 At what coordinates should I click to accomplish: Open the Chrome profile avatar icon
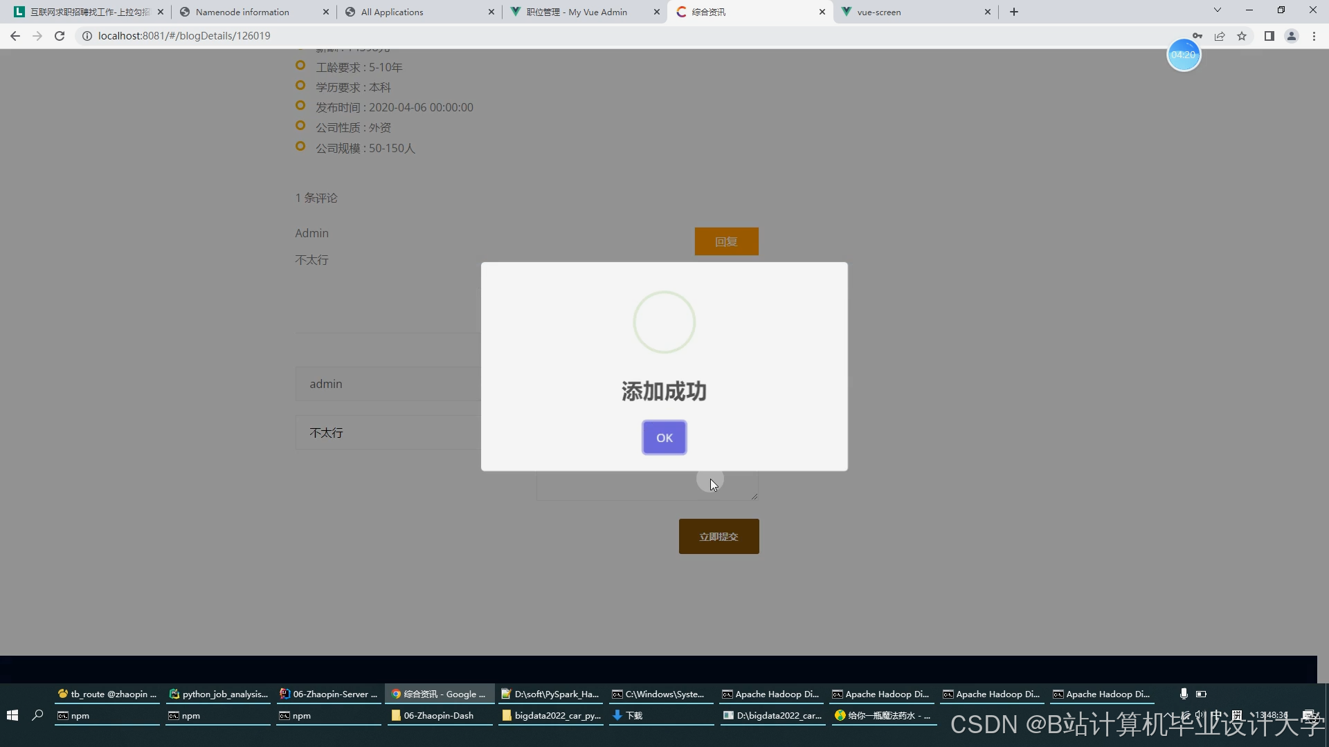1291,36
